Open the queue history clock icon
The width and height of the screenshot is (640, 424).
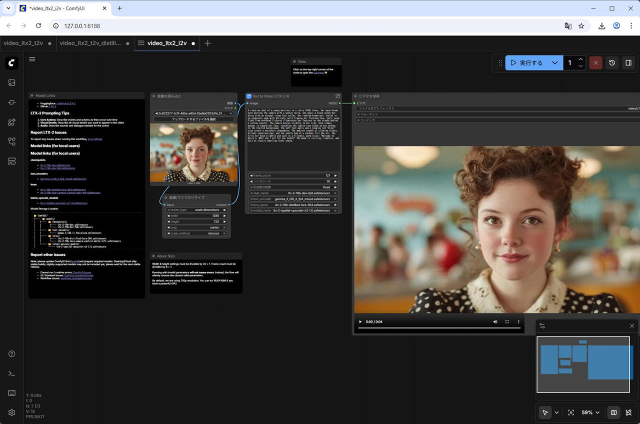pos(612,63)
